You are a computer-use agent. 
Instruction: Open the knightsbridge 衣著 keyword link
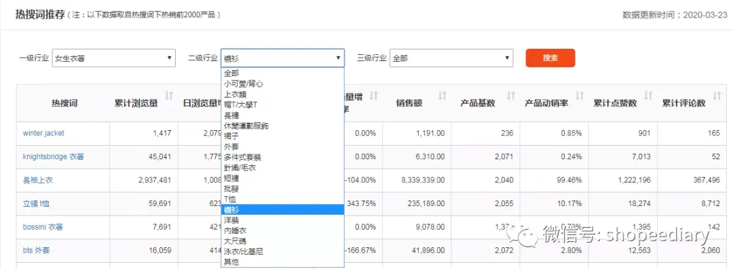coord(53,157)
